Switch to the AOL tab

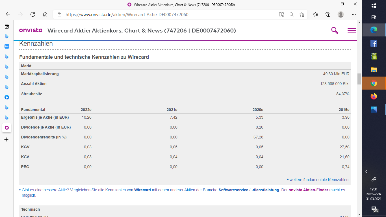click(7, 46)
